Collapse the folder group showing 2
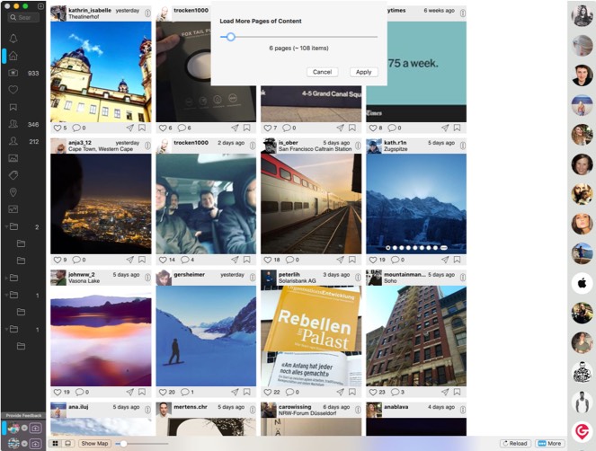 click(x=6, y=226)
